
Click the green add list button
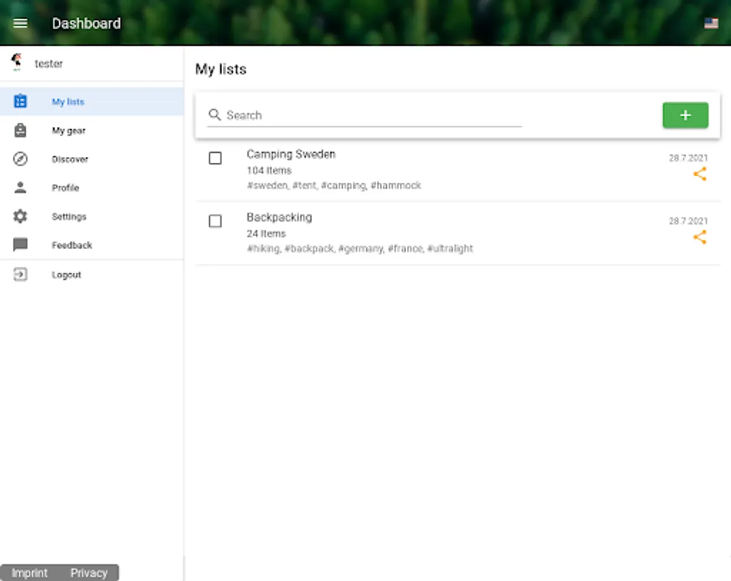[x=685, y=115]
